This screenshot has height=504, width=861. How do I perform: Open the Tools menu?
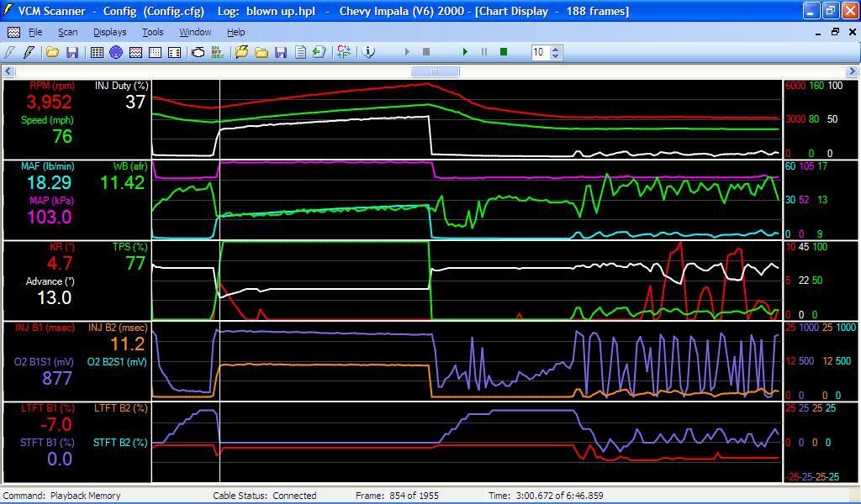click(x=152, y=32)
